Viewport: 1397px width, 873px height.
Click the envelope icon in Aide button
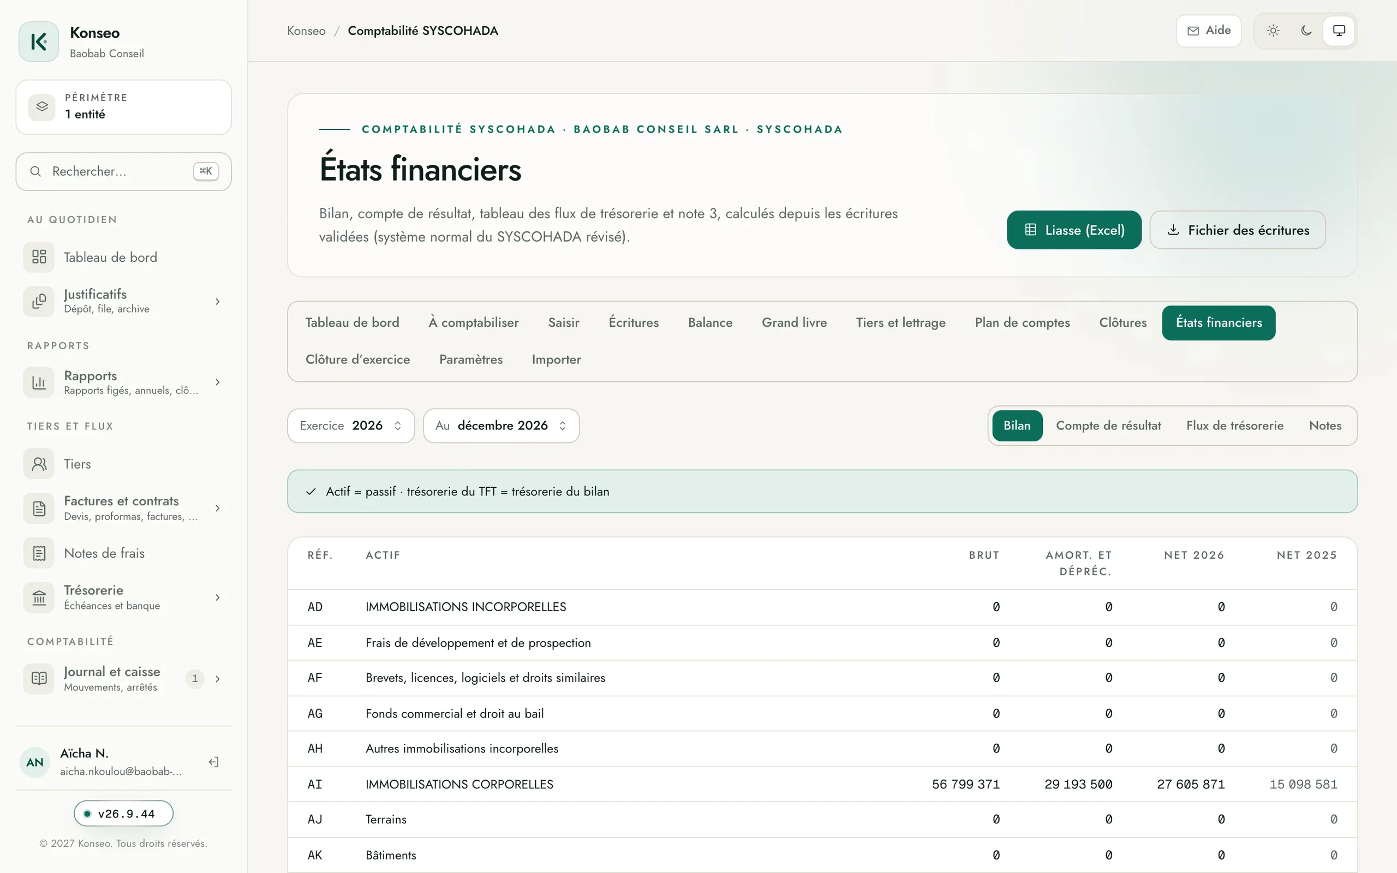pos(1193,31)
